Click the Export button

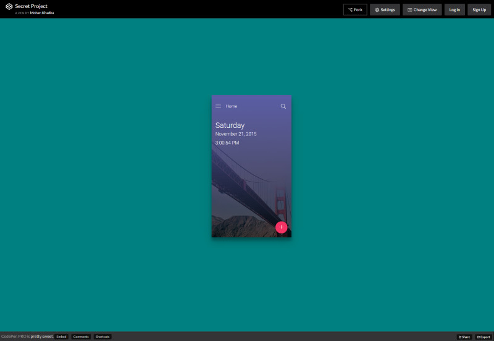[484, 337]
